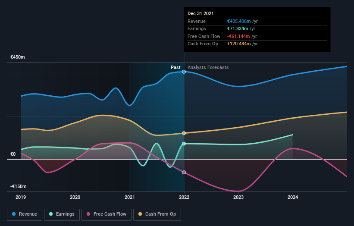This screenshot has width=354, height=226.
Task: Click the €0 y-axis label
Action: pos(13,154)
